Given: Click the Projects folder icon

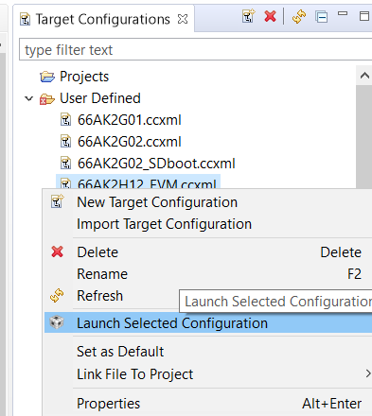Looking at the screenshot, I should pos(47,77).
